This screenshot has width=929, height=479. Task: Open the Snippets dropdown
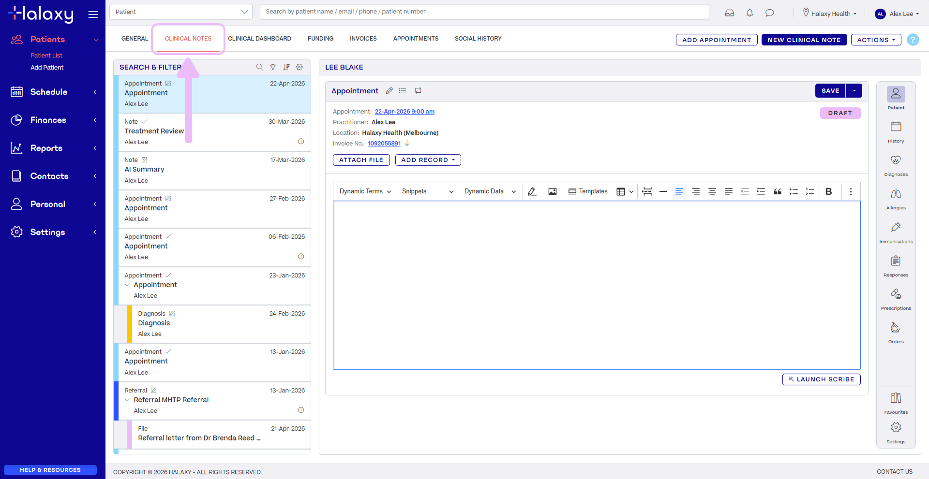coord(428,191)
